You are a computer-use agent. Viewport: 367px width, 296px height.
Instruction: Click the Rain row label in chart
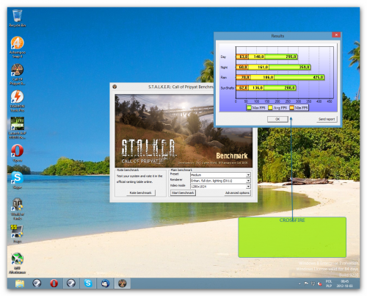click(x=224, y=78)
